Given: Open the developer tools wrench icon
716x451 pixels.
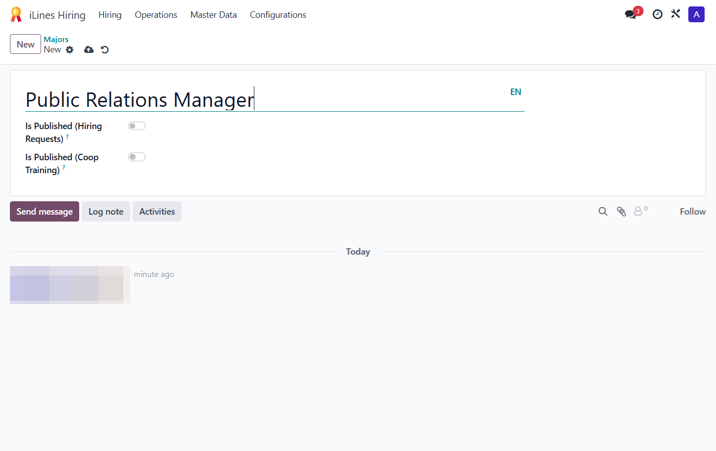Looking at the screenshot, I should pos(675,14).
